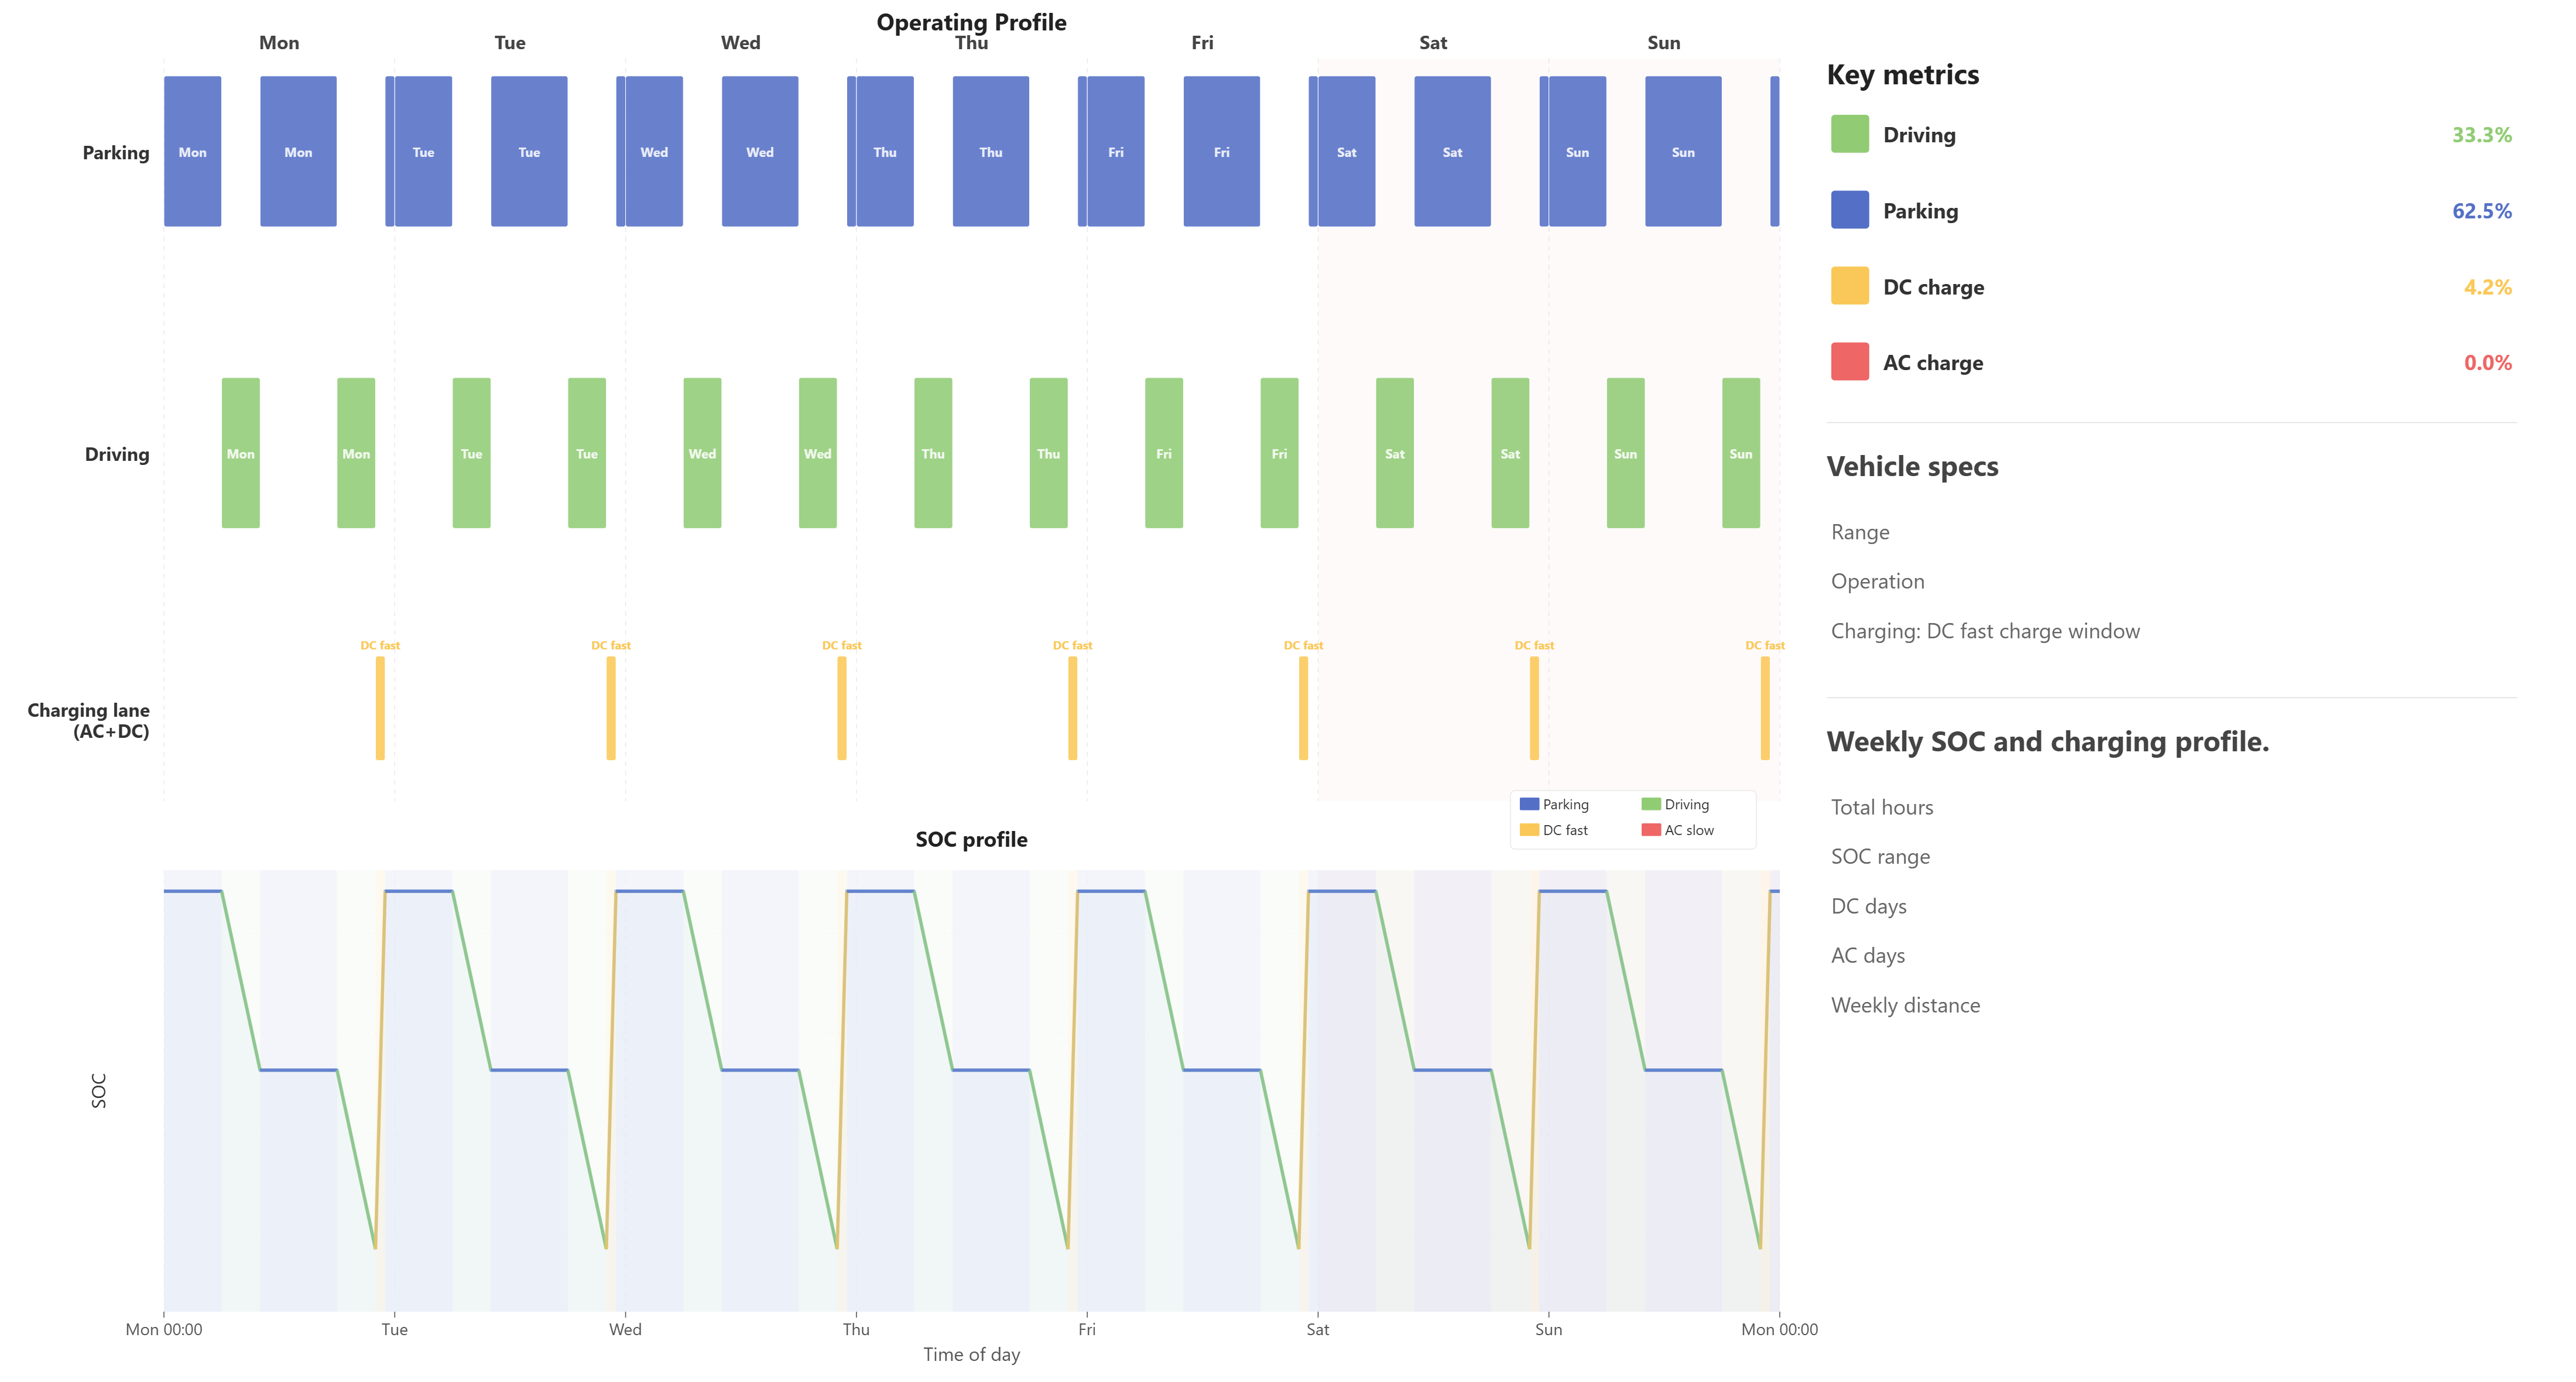This screenshot has height=1382, width=2576.
Task: Select the yellow DC charge swatch
Action: pyautogui.click(x=1849, y=286)
